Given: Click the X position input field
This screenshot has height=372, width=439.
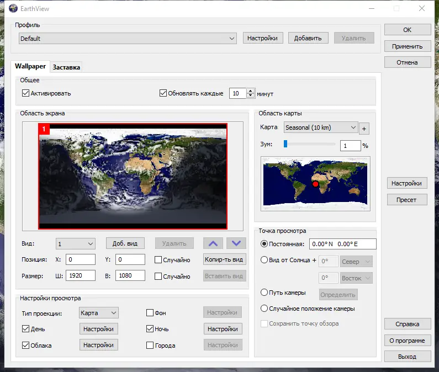Looking at the screenshot, I should click(x=81, y=259).
